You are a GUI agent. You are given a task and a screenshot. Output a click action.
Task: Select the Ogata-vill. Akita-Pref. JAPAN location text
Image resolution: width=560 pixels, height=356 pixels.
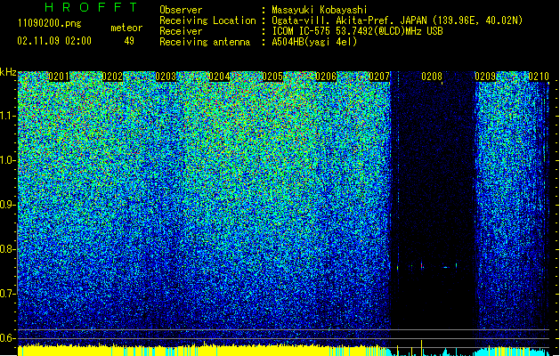(397, 20)
